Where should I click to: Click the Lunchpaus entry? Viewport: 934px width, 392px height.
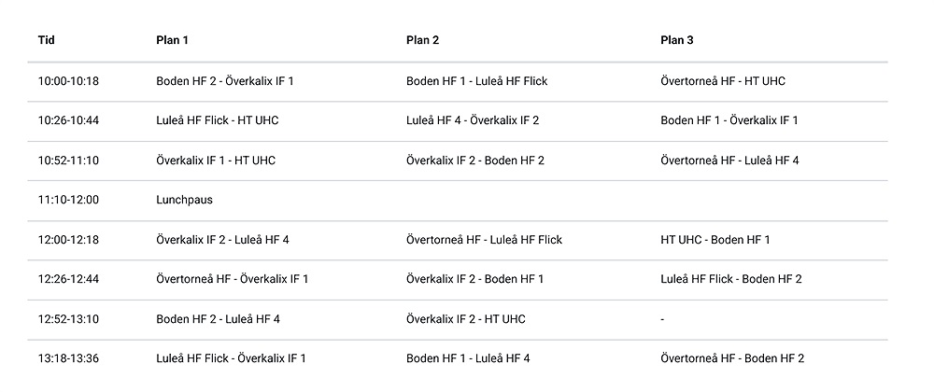185,200
